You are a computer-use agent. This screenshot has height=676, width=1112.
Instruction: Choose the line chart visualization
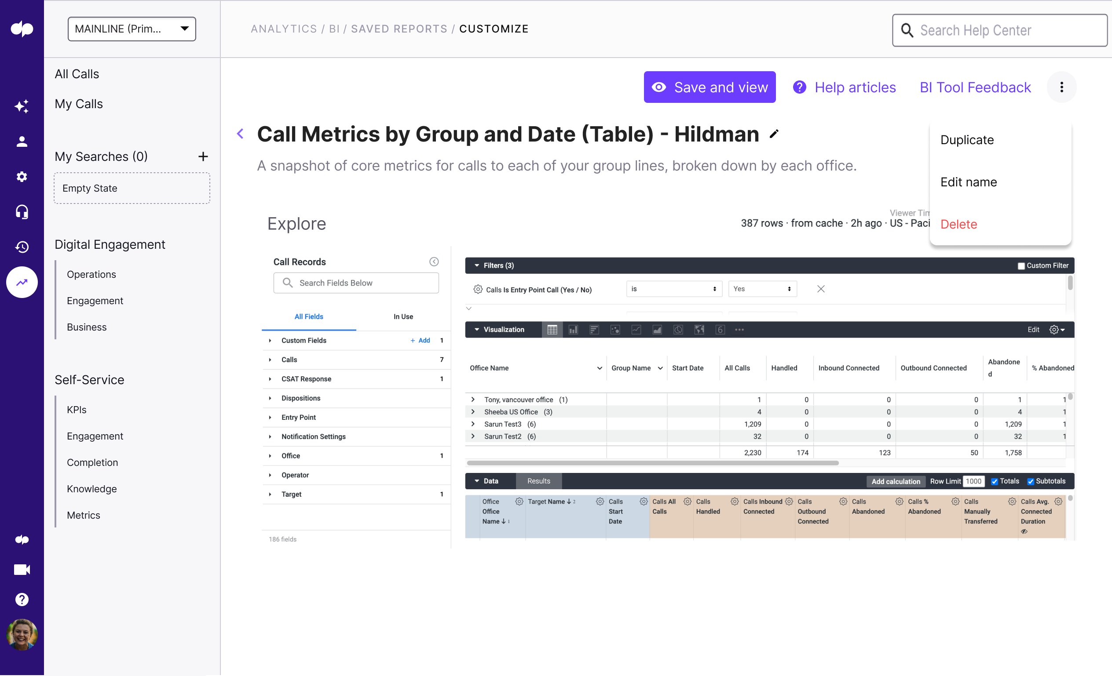coord(636,329)
